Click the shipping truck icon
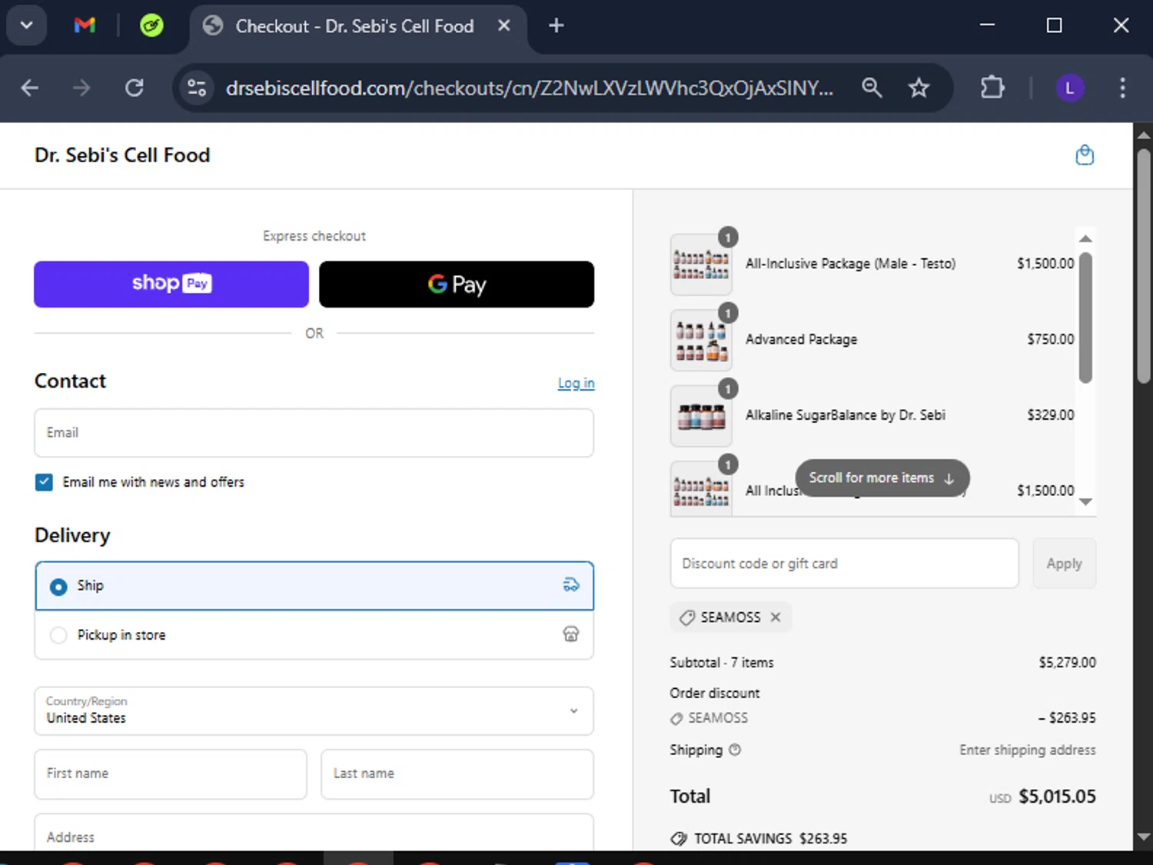 571,585
